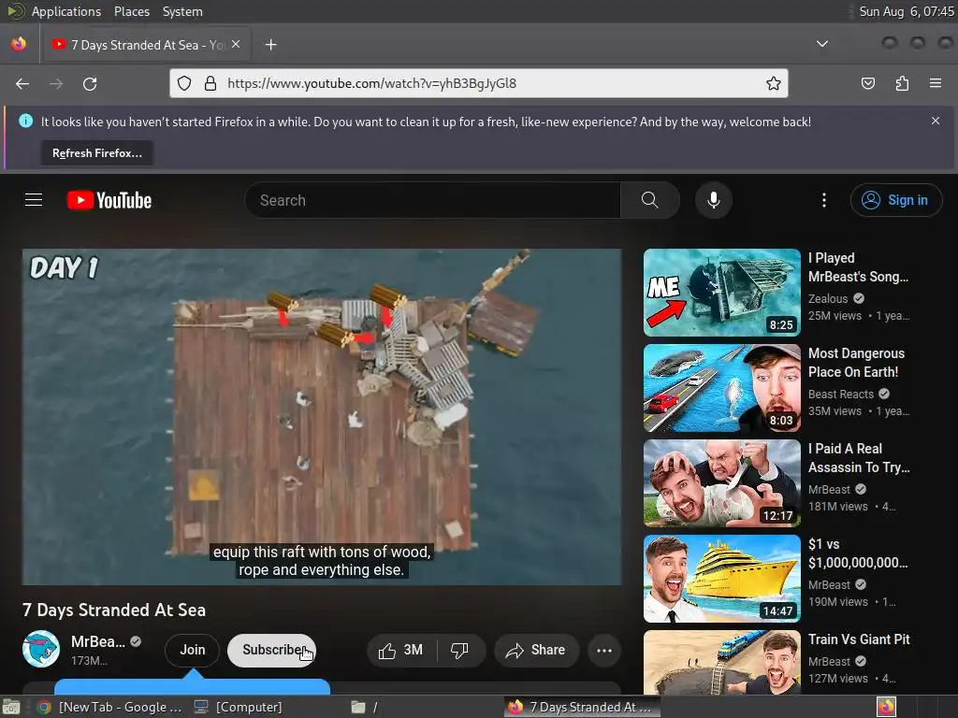
Task: Open the Most Dangerous Place On Earth thumbnail
Action: click(722, 388)
